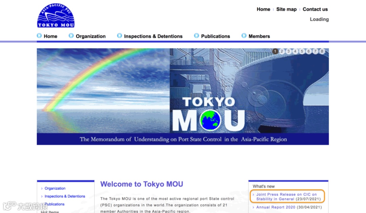This screenshot has height=213, width=366.
Task: Click the Loading status text
Action: click(x=319, y=19)
